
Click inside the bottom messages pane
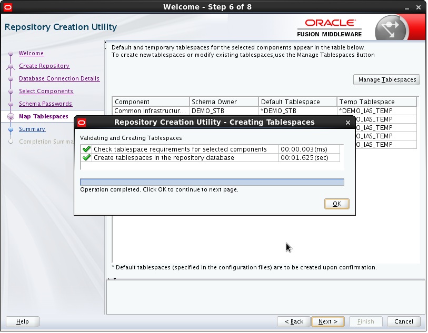(x=266, y=298)
